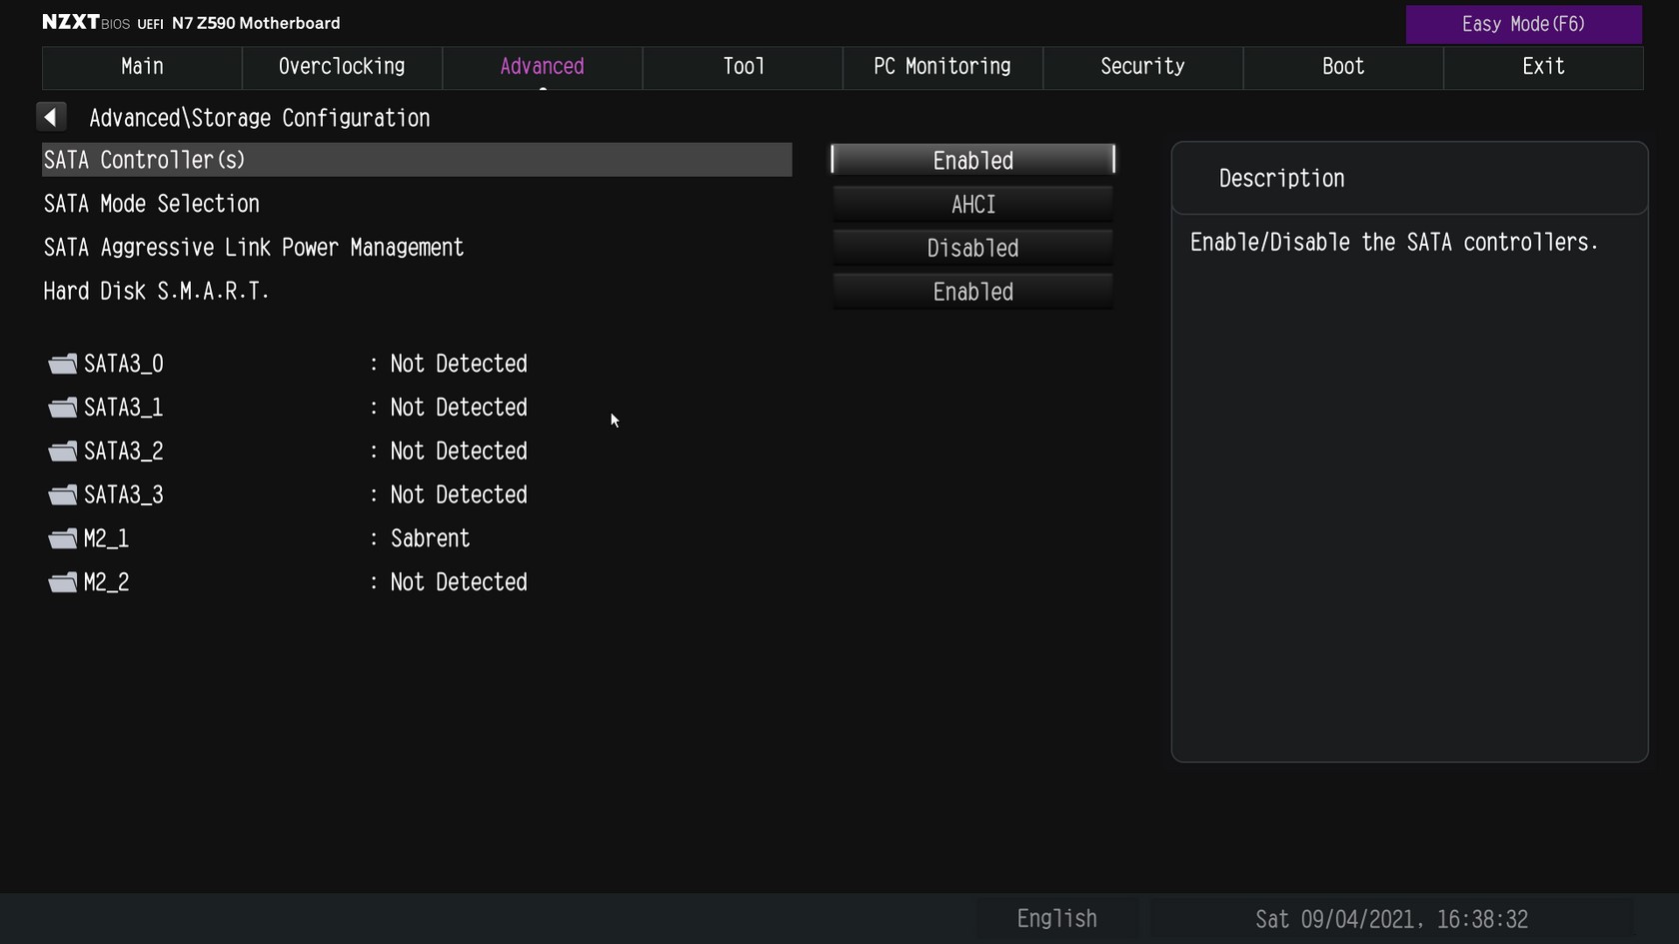
Task: Click the SATA3_0 drive icon
Action: [63, 364]
